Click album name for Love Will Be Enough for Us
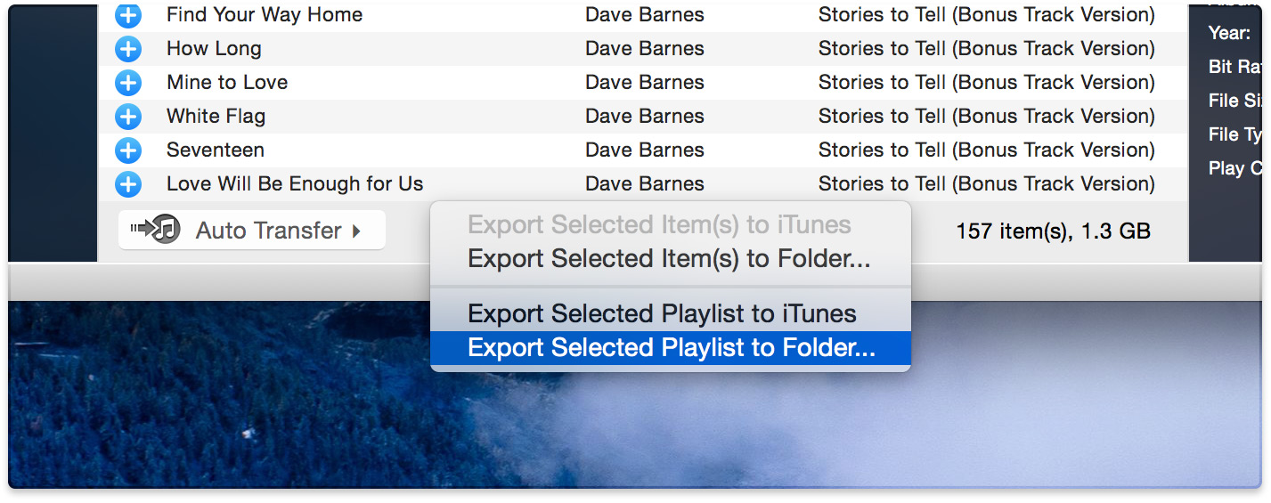The width and height of the screenshot is (1271, 503). (986, 184)
